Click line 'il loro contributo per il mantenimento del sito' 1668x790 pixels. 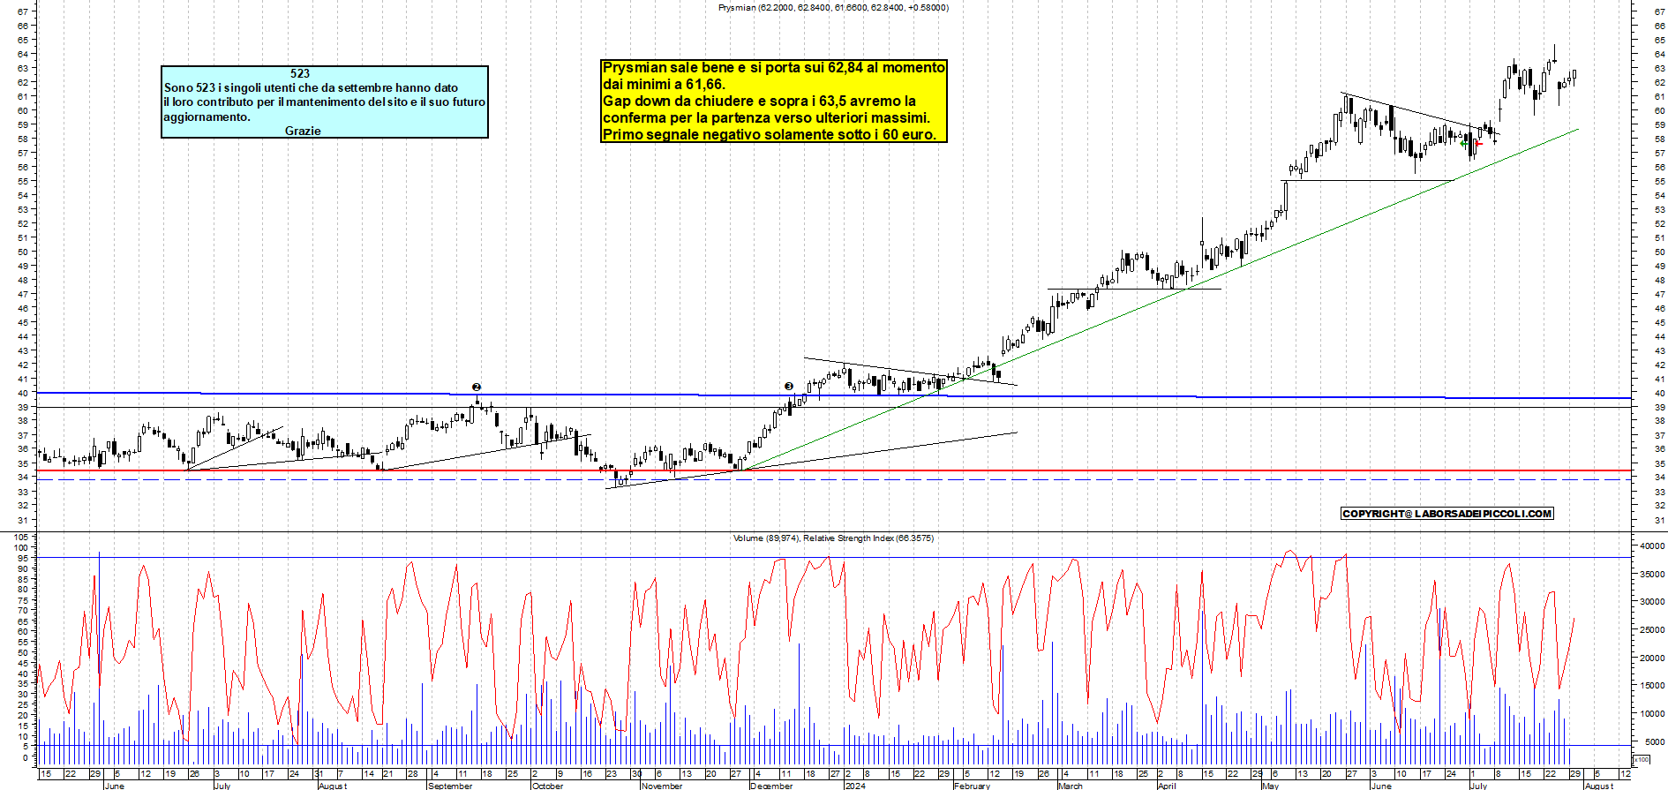pyautogui.click(x=325, y=102)
